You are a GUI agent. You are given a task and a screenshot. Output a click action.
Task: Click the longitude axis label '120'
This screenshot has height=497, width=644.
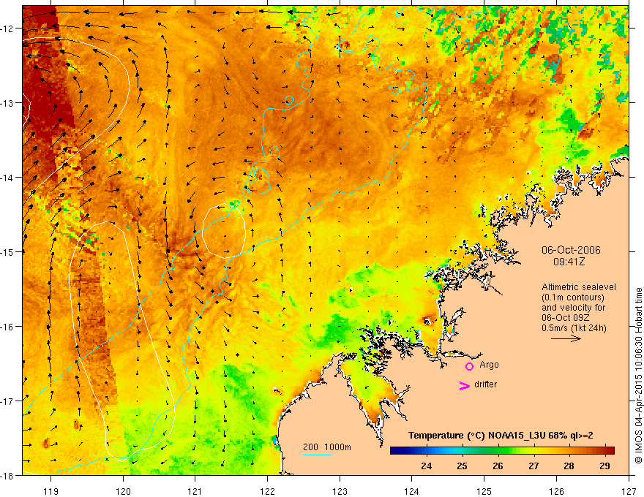[123, 491]
